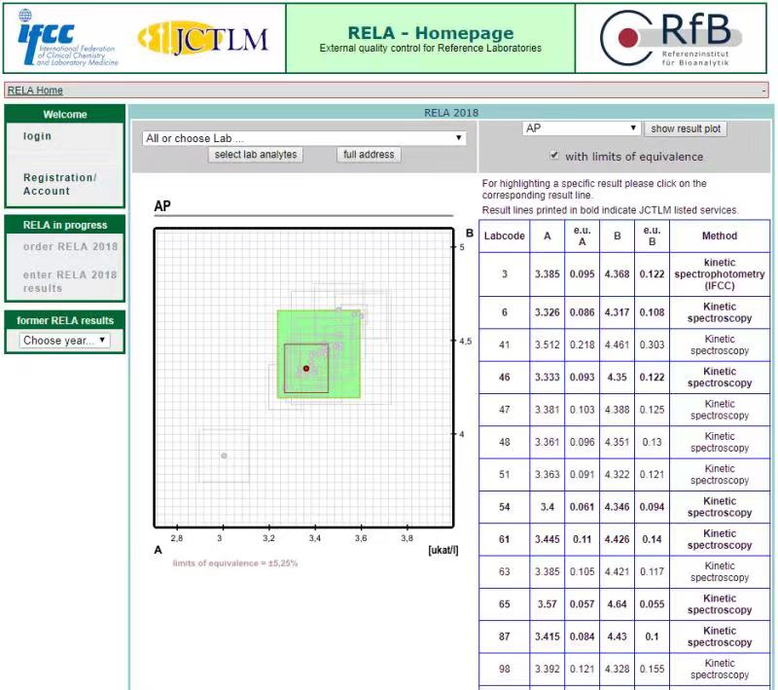
Task: Click the RfB Referenzinstitut logo
Action: (671, 38)
